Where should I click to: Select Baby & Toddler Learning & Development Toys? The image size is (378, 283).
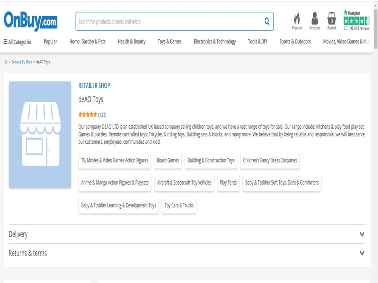click(118, 205)
